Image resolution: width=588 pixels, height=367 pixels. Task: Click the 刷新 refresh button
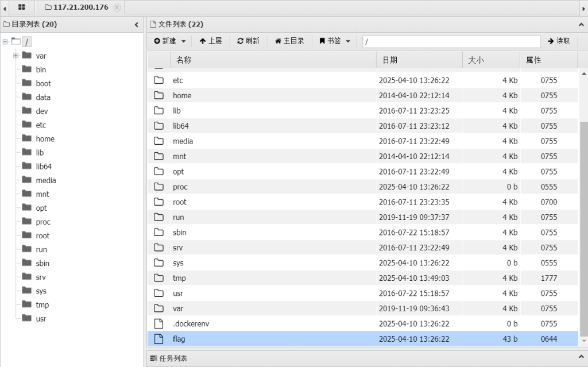pyautogui.click(x=248, y=41)
